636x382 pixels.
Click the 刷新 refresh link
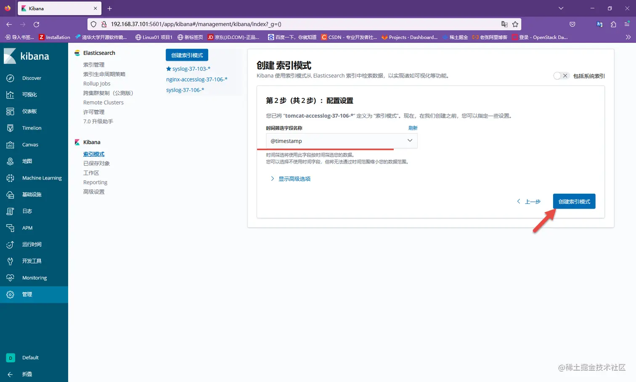pyautogui.click(x=413, y=128)
